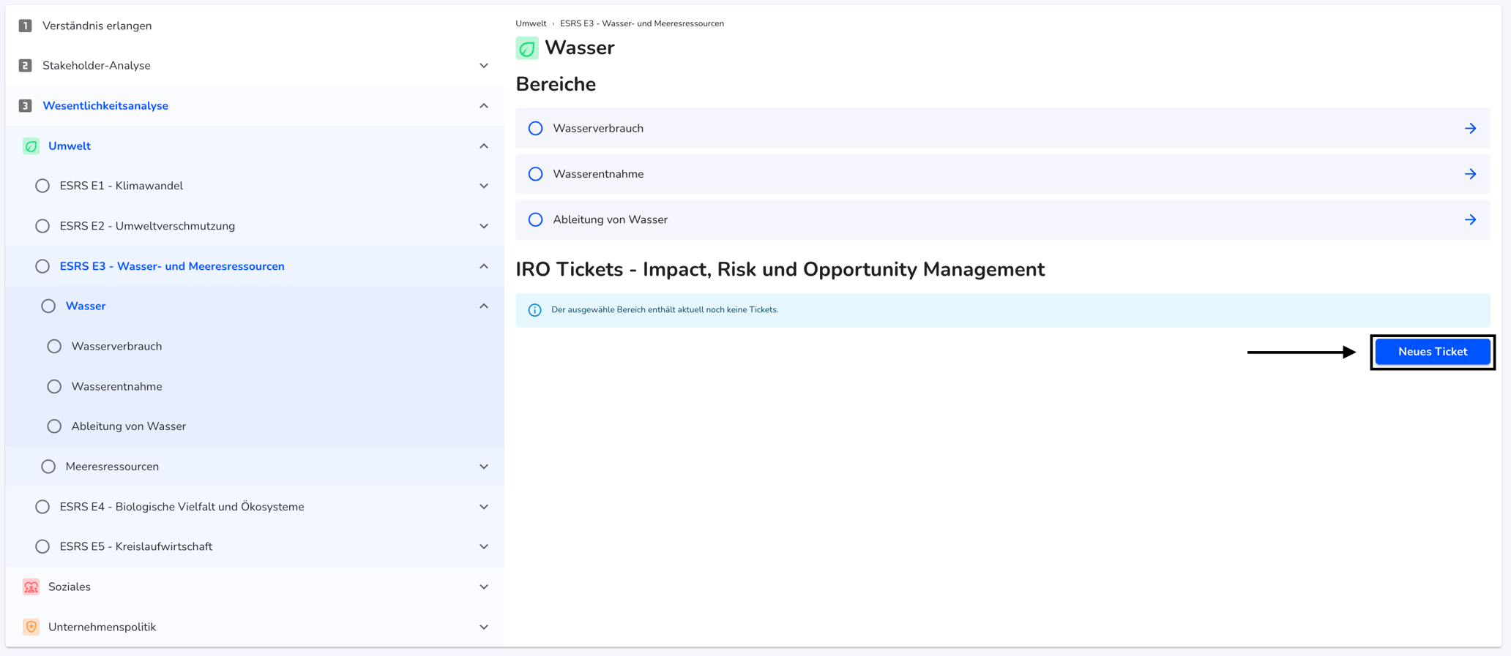1511x656 pixels.
Task: Expand the Soziales group chevron
Action: coord(484,587)
